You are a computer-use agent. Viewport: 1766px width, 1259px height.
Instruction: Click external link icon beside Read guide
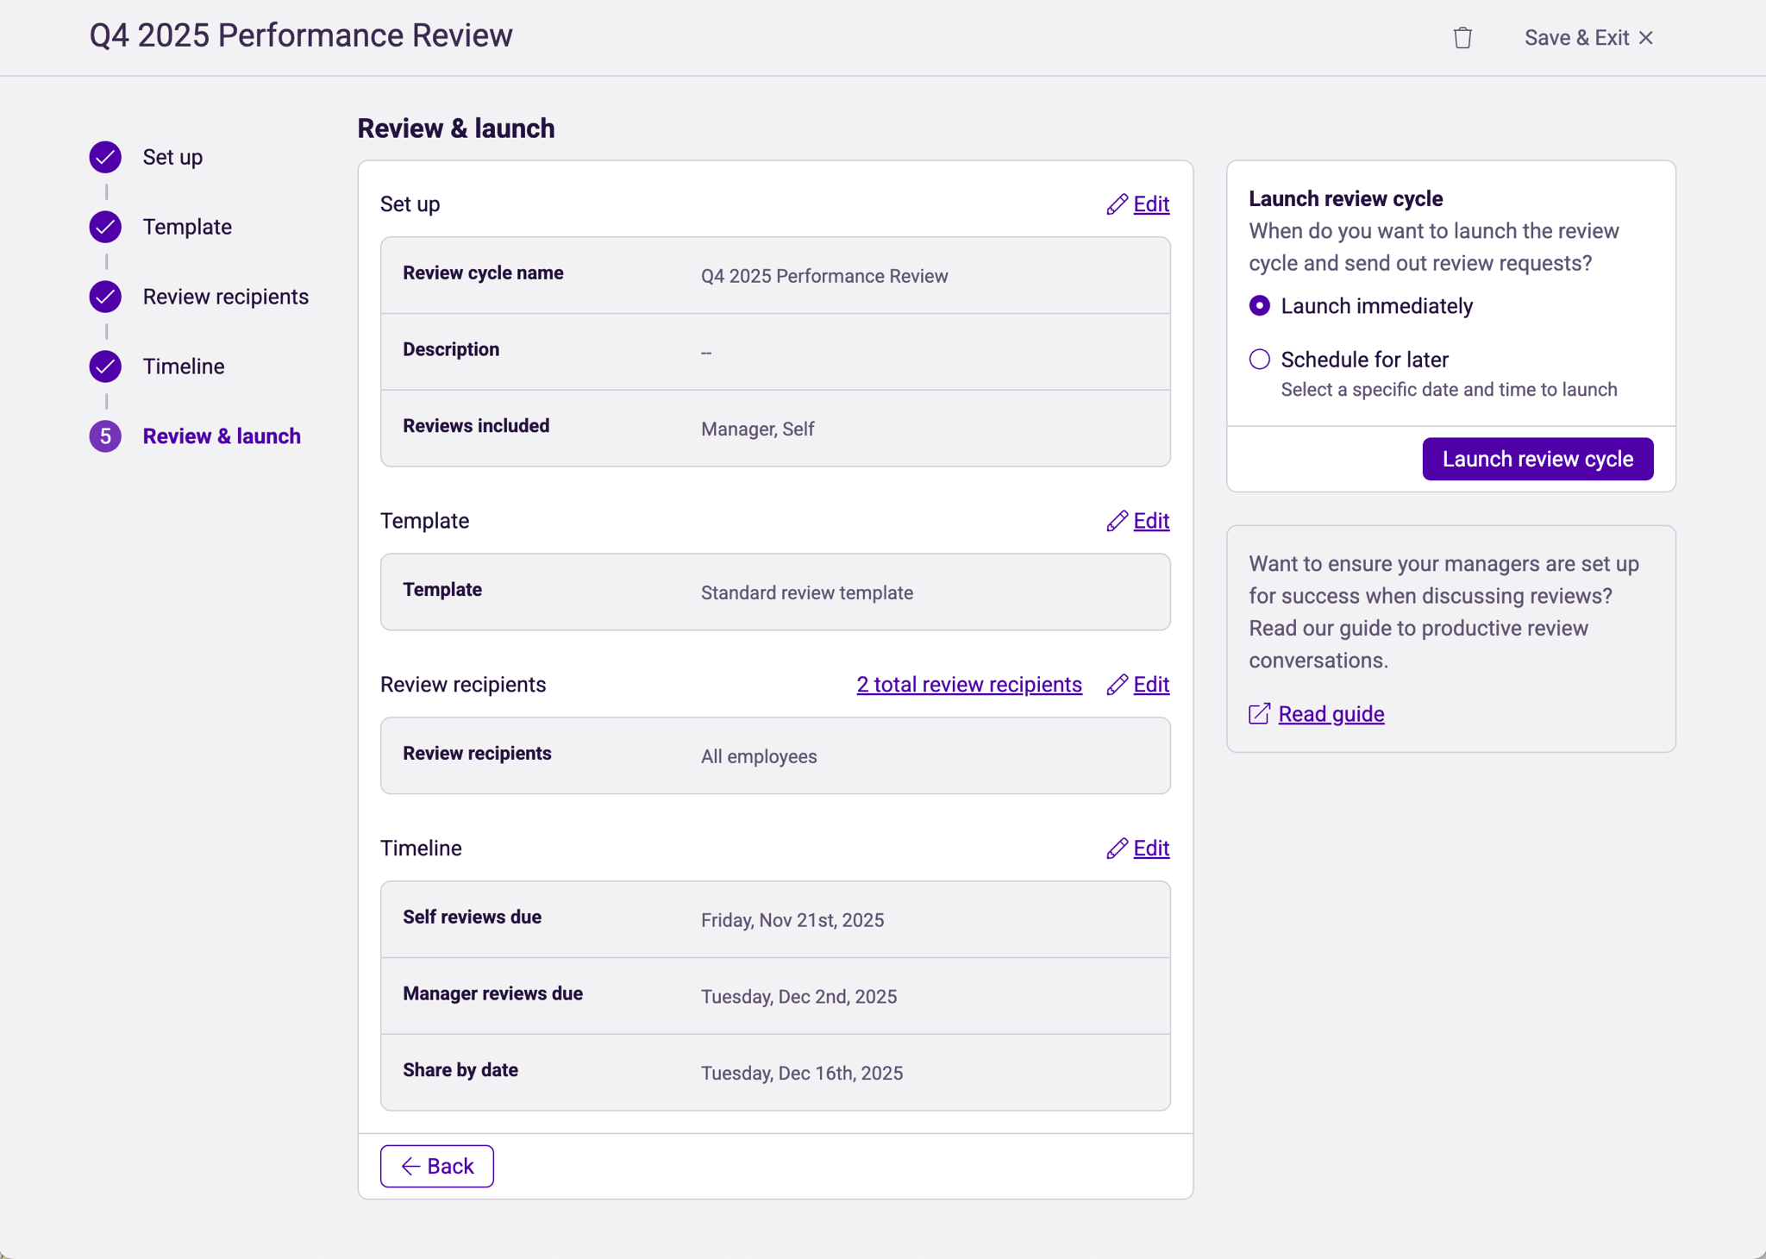1259,714
